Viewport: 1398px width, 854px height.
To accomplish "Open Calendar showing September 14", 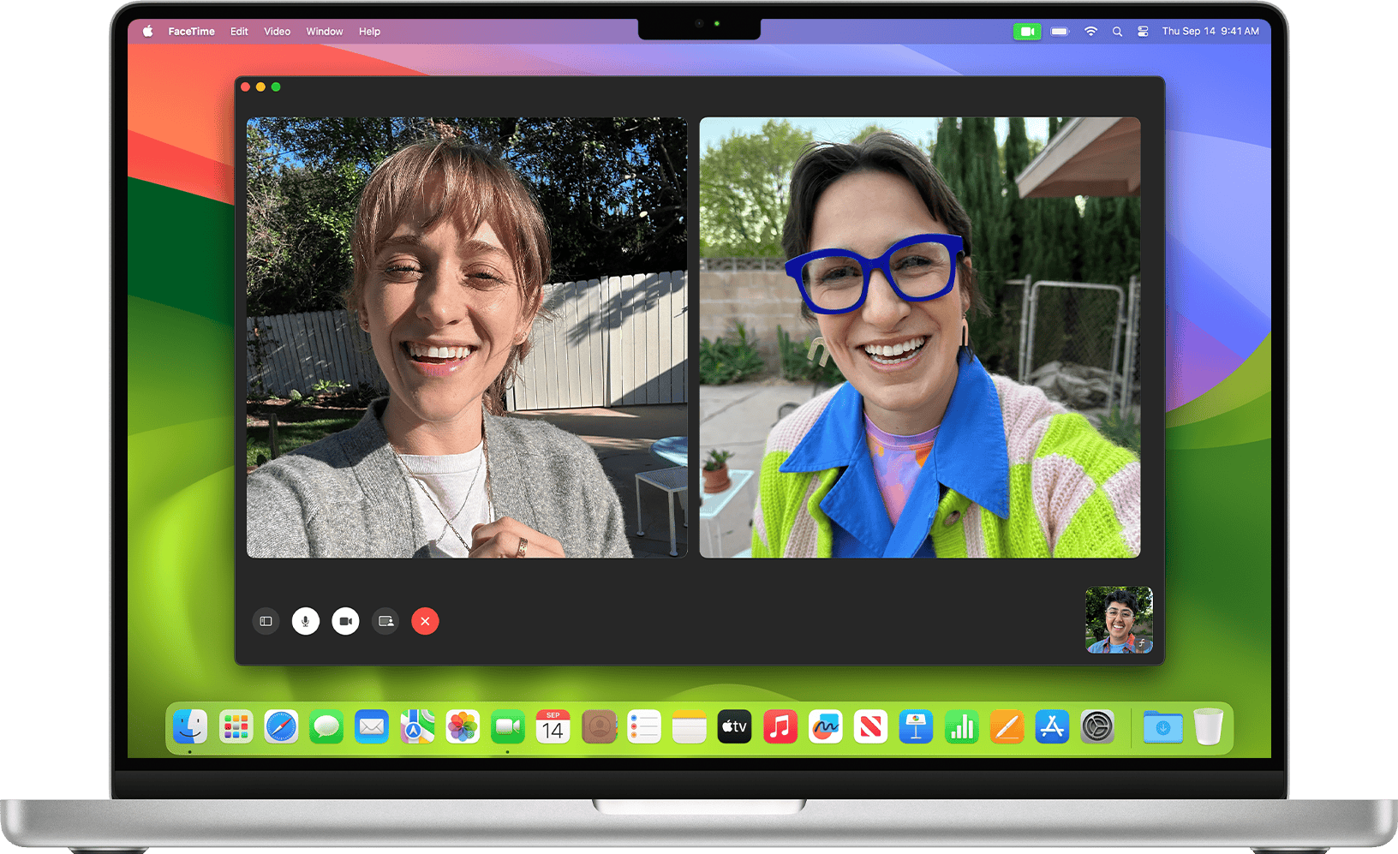I will click(x=553, y=727).
